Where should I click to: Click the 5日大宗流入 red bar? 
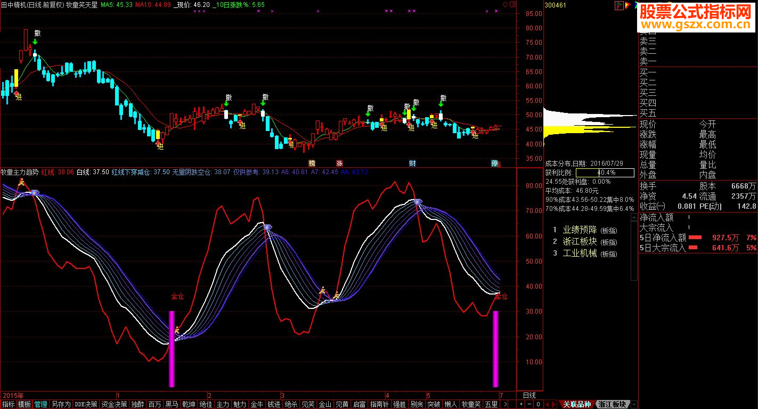click(693, 248)
